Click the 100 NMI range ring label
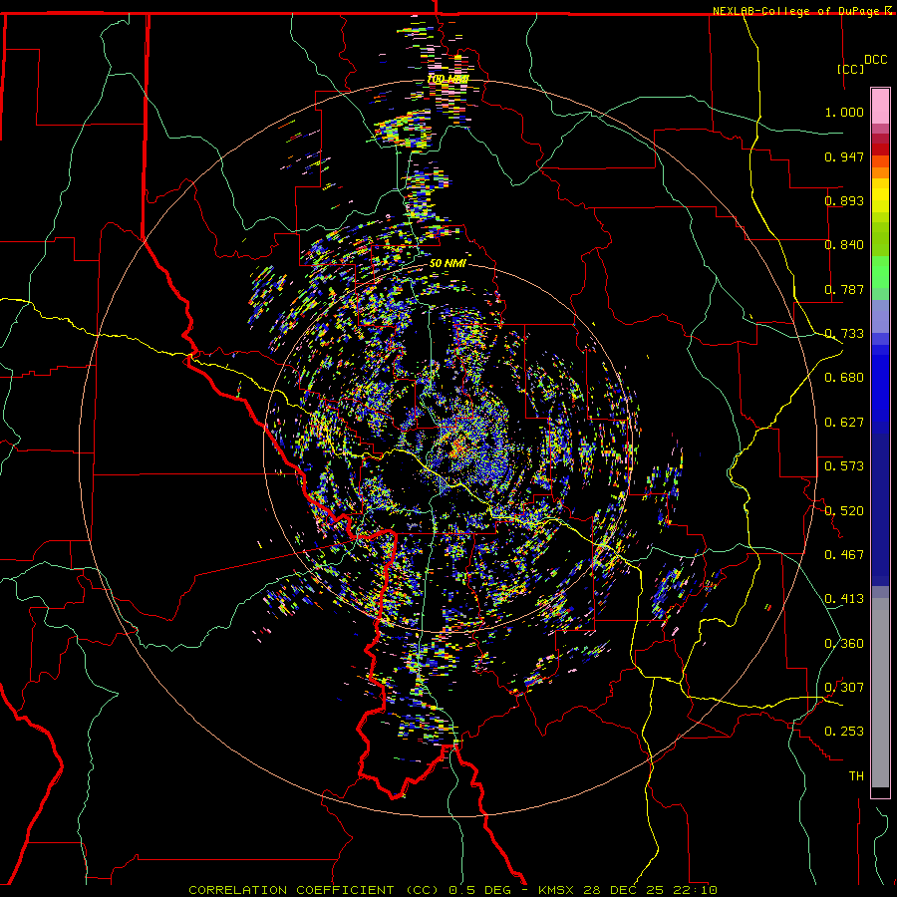The image size is (897, 897). (448, 79)
